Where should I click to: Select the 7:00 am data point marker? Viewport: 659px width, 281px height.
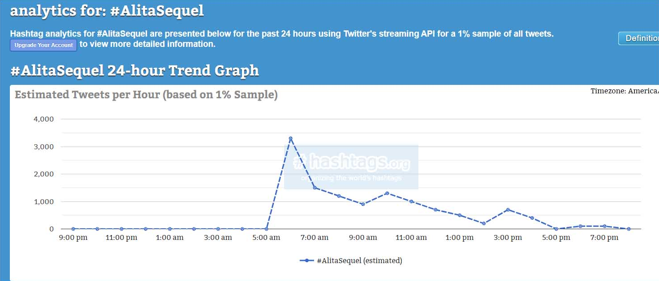click(x=314, y=188)
